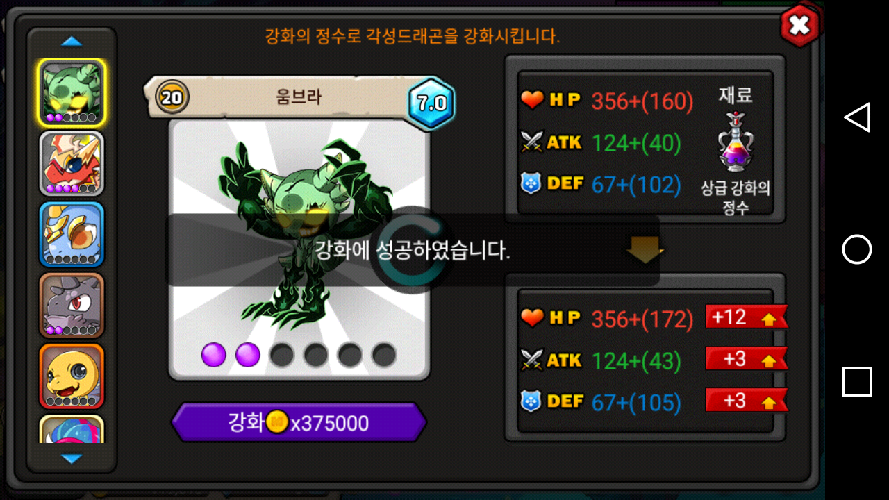Tap the level 20 circular badge

point(171,97)
